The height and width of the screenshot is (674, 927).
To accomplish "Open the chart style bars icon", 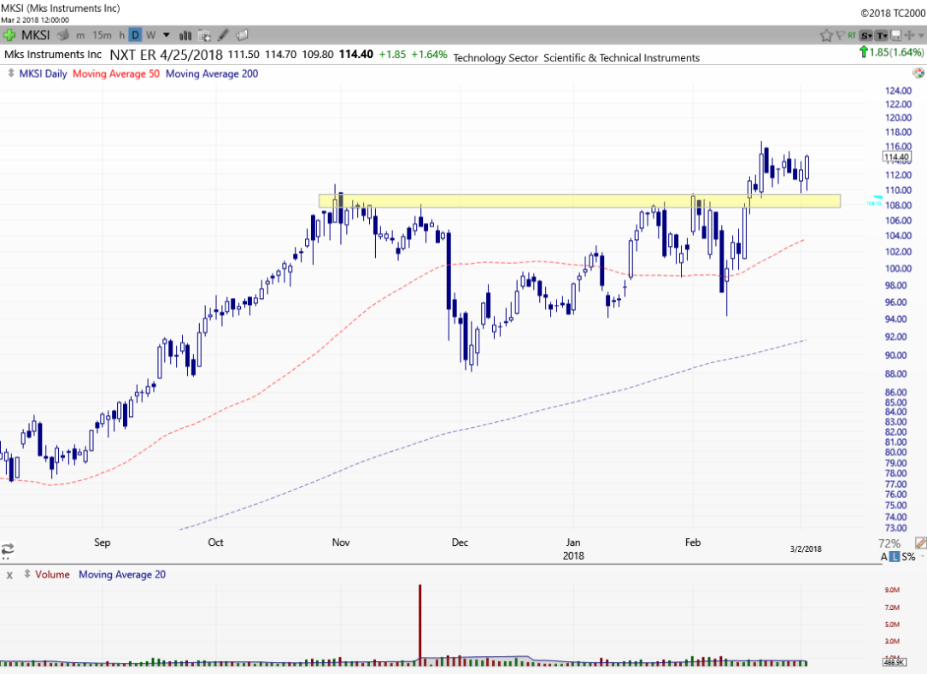I will [x=186, y=35].
